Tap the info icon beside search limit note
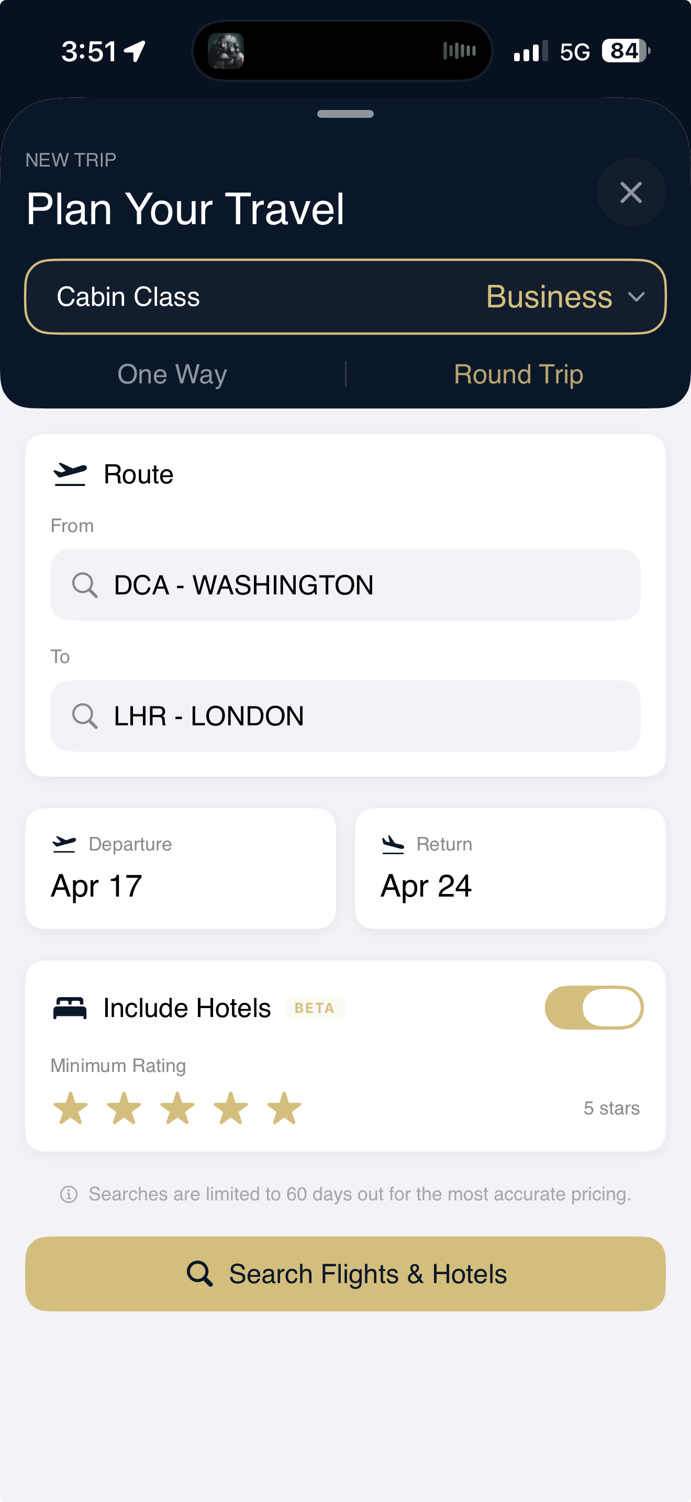The height and width of the screenshot is (1502, 691). [69, 1194]
